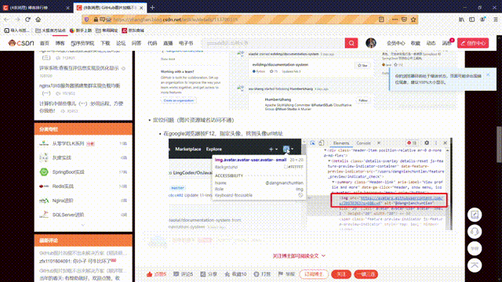
Task: Click the floating edit-note side icon
Action: (x=475, y=215)
